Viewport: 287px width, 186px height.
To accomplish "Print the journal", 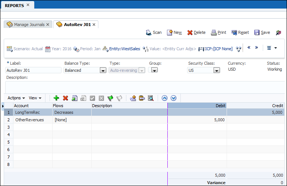I will point(218,32).
